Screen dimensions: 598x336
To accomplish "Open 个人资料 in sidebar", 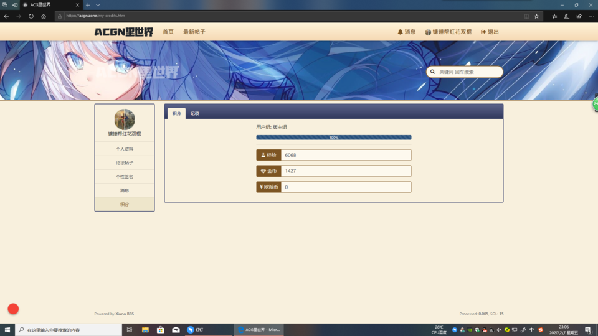I will tap(125, 149).
